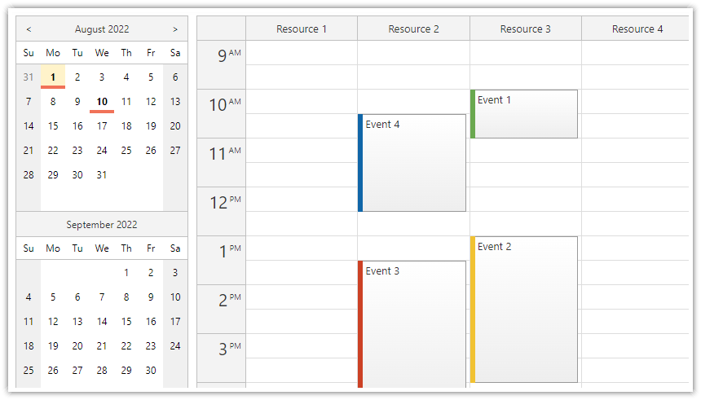
Task: Click the 2 PM time header
Action: (221, 309)
